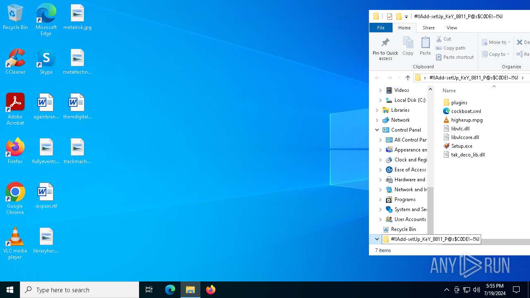This screenshot has height=298, width=530.
Task: Switch to the View ribbon tab
Action: point(452,28)
